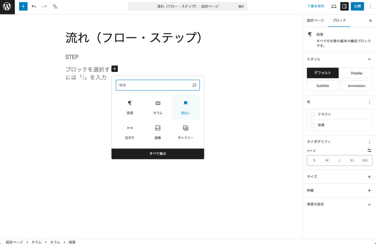This screenshot has width=376, height=244.
Task: Open the blue block inserter plus icon
Action: point(23,6)
